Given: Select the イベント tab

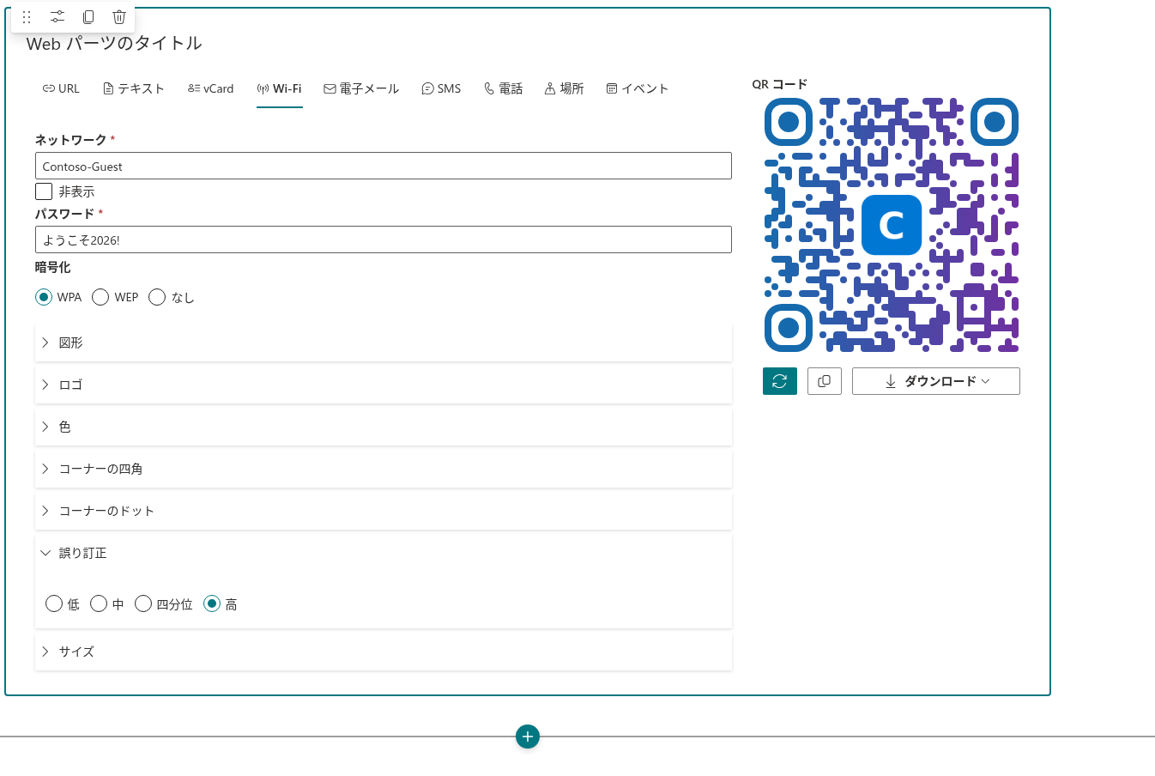Looking at the screenshot, I should (x=637, y=88).
